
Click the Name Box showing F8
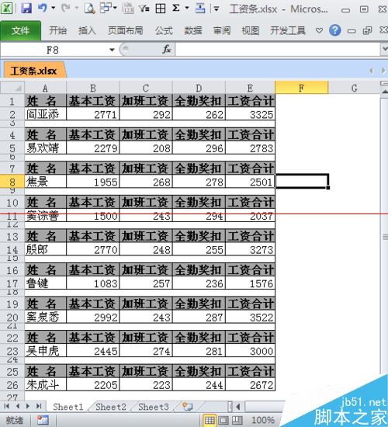(x=54, y=50)
